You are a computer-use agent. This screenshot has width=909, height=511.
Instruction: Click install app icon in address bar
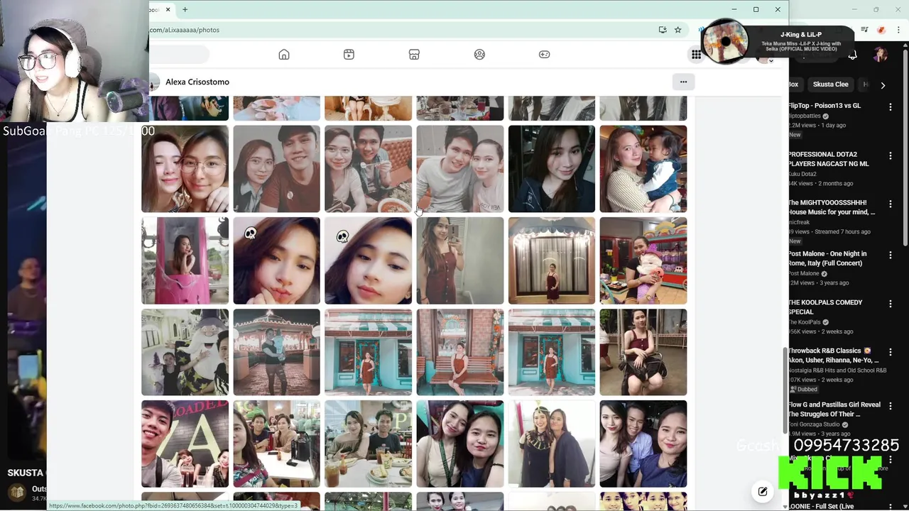(663, 30)
